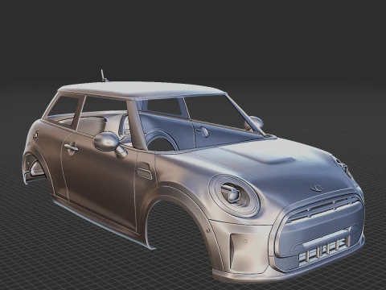Select the side indicator scuttle behind front wheel arch
The image size is (386, 290).
pos(145,173)
